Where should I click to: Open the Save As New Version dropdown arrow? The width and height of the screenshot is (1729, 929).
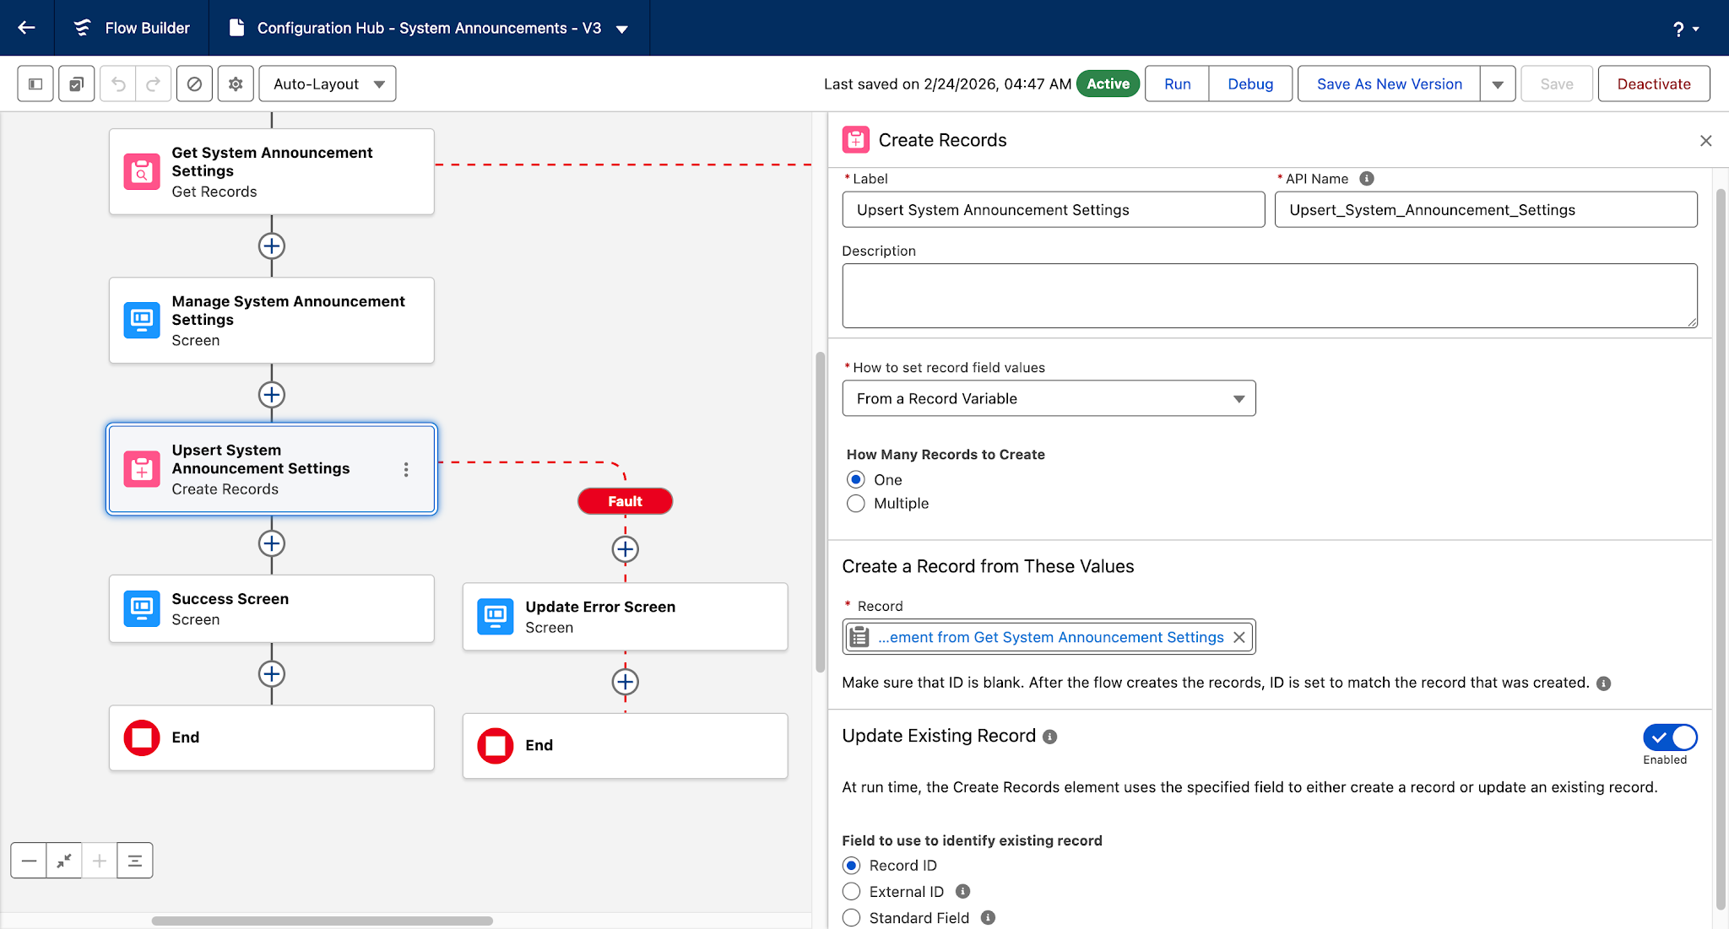coord(1497,84)
